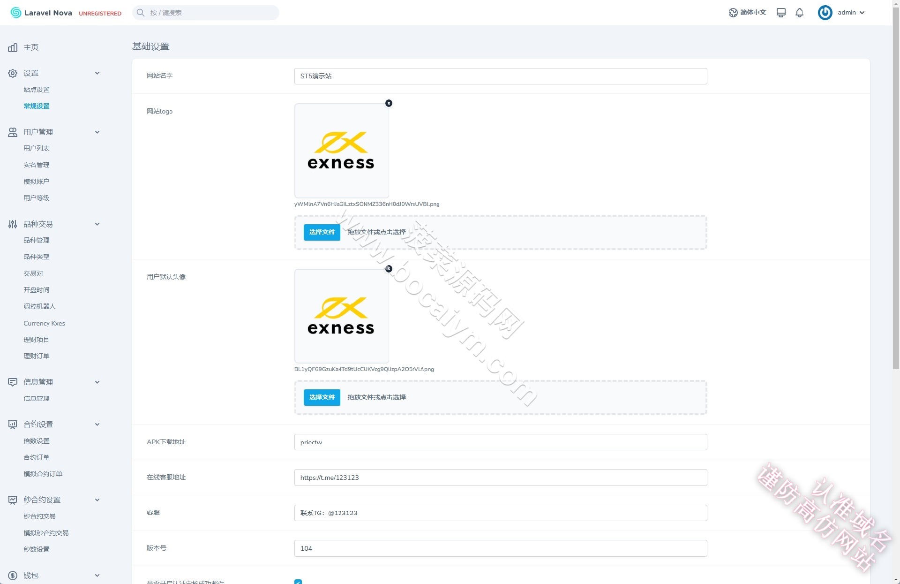Focus the global search box
The image size is (900, 584).
tap(206, 13)
